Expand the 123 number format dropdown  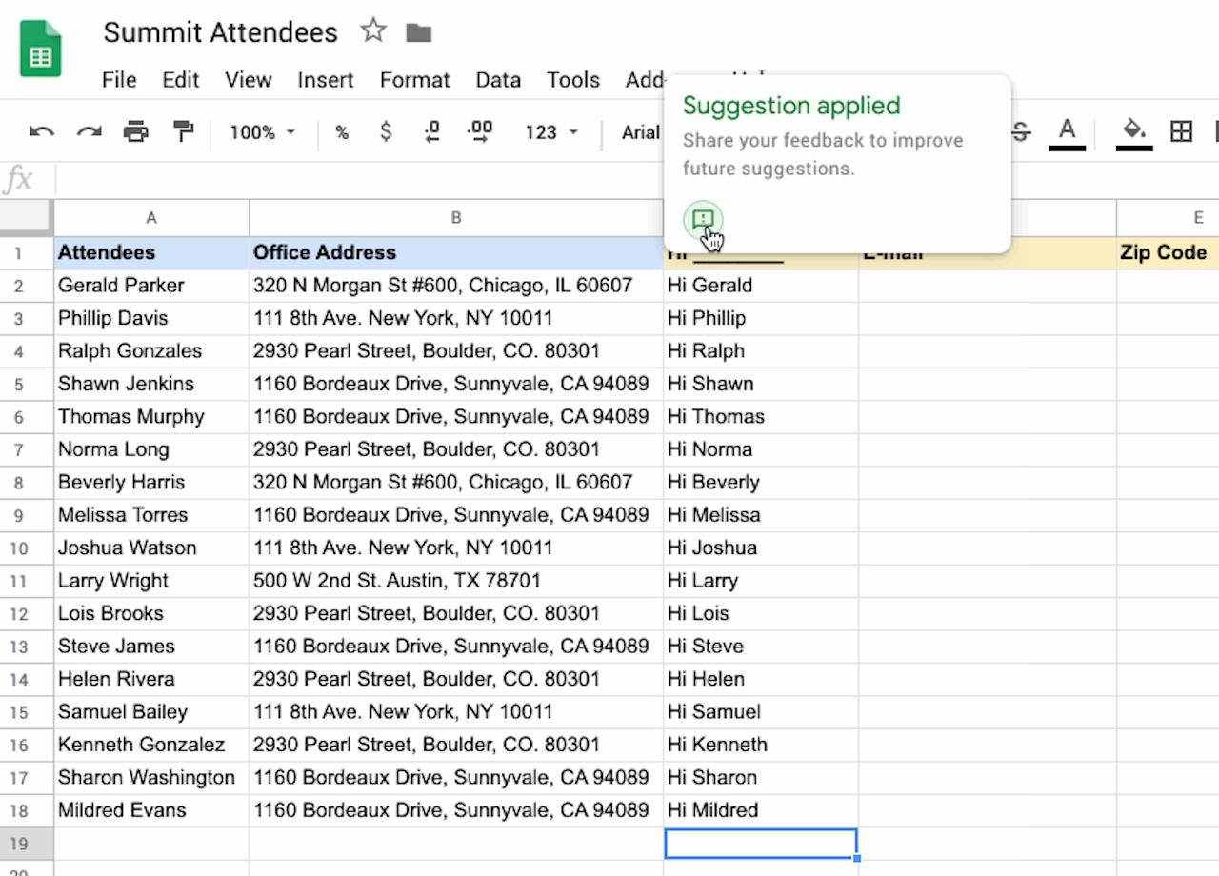coord(550,132)
